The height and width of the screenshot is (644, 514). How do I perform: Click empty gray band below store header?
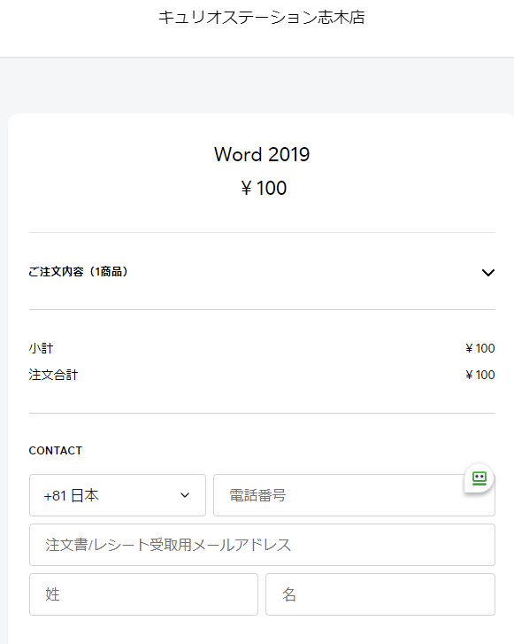[257, 85]
